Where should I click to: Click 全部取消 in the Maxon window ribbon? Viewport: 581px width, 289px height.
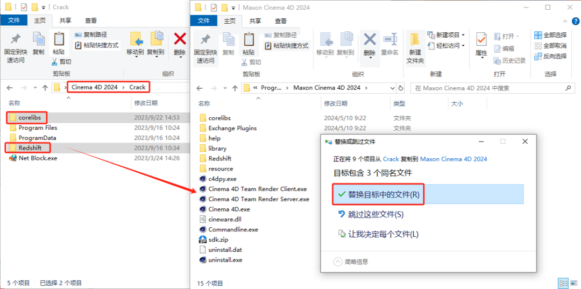click(x=550, y=46)
